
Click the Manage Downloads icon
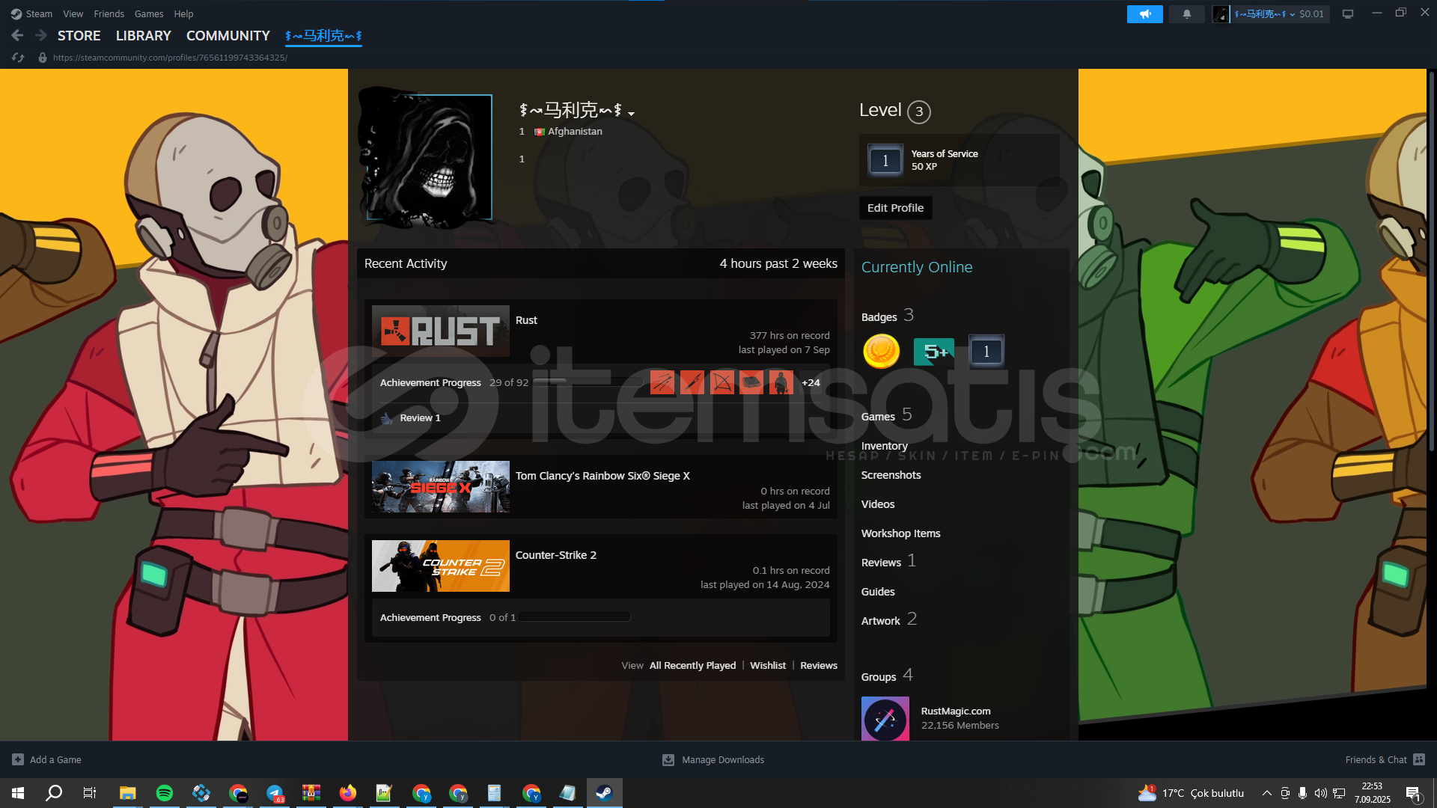pos(668,759)
